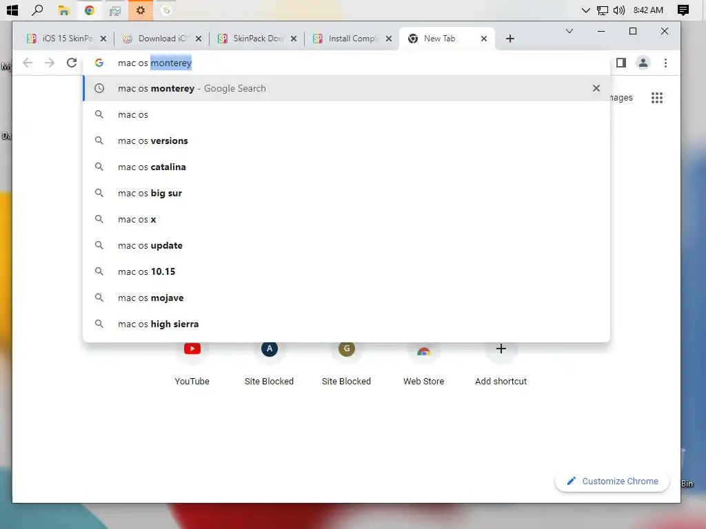706x529 pixels.
Task: Close the Install Complete tab
Action: 389,39
